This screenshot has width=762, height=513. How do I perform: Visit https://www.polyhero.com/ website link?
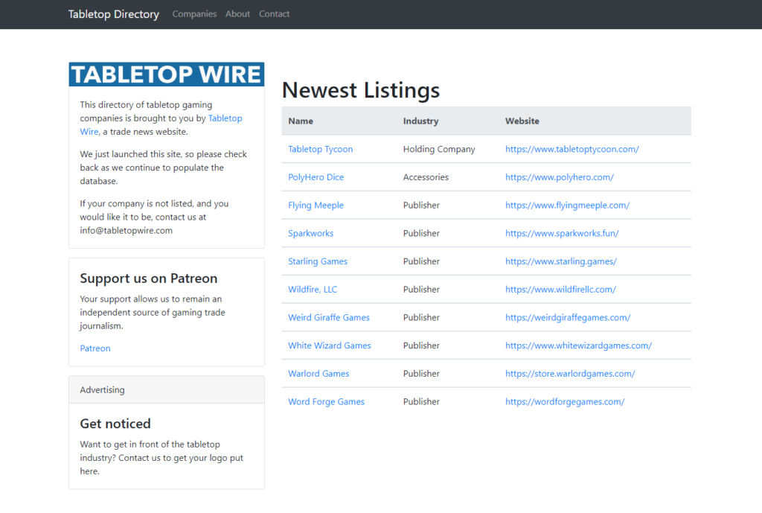560,177
